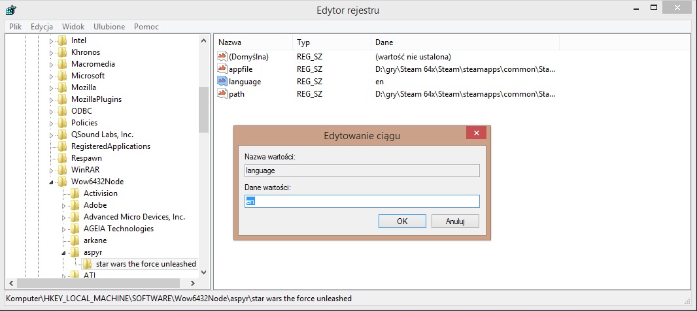
Task: Select the ODBC folder icon
Action: (x=63, y=111)
